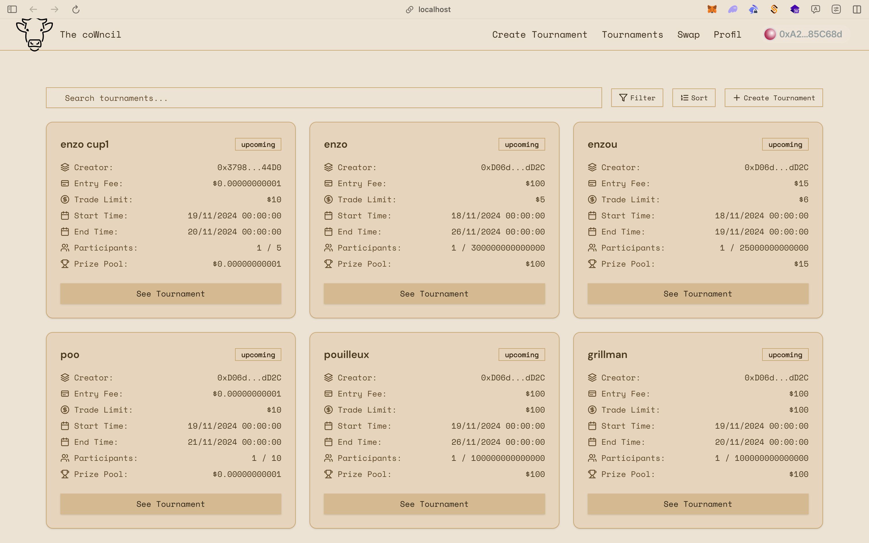Click the wallet avatar circle
This screenshot has height=543, width=869.
tap(770, 34)
